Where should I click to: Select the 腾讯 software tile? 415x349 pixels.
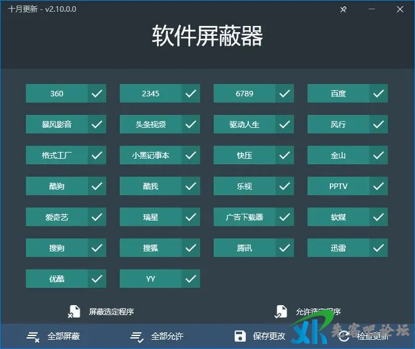pos(245,248)
